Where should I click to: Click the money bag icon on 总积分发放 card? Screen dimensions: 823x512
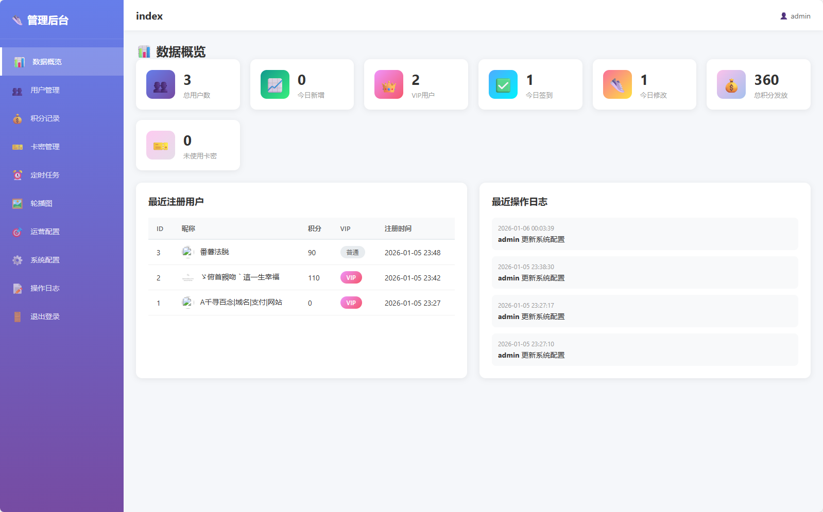coord(731,84)
